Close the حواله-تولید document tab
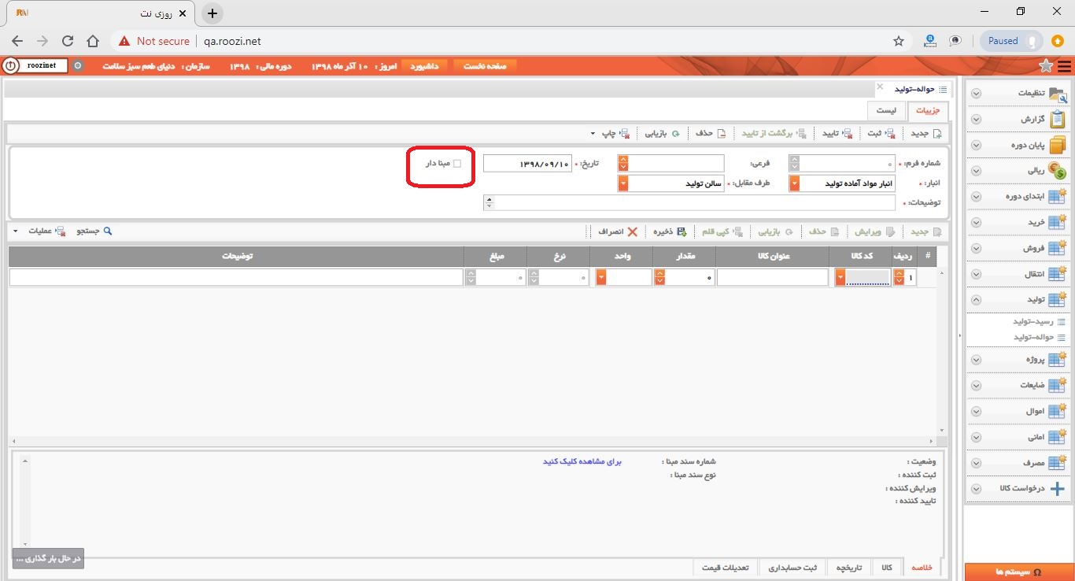The image size is (1075, 581). pyautogui.click(x=881, y=89)
